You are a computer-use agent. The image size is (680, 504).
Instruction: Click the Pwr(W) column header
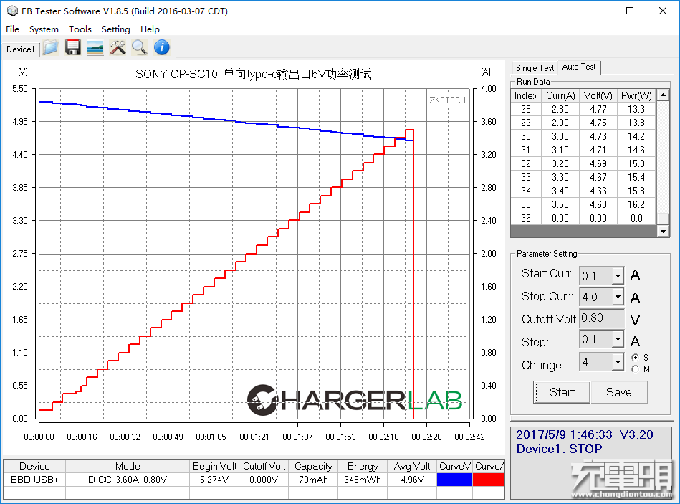coord(636,95)
